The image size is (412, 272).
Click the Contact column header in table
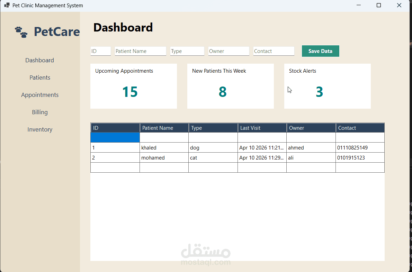coord(360,128)
